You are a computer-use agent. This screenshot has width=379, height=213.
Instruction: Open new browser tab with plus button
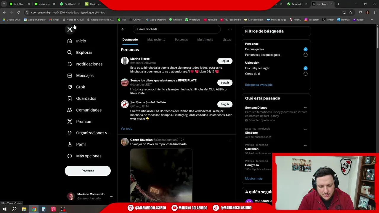pos(338,4)
